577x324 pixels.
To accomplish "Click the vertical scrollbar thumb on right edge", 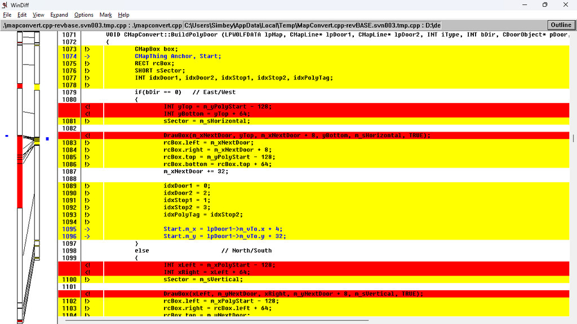I will coord(574,138).
